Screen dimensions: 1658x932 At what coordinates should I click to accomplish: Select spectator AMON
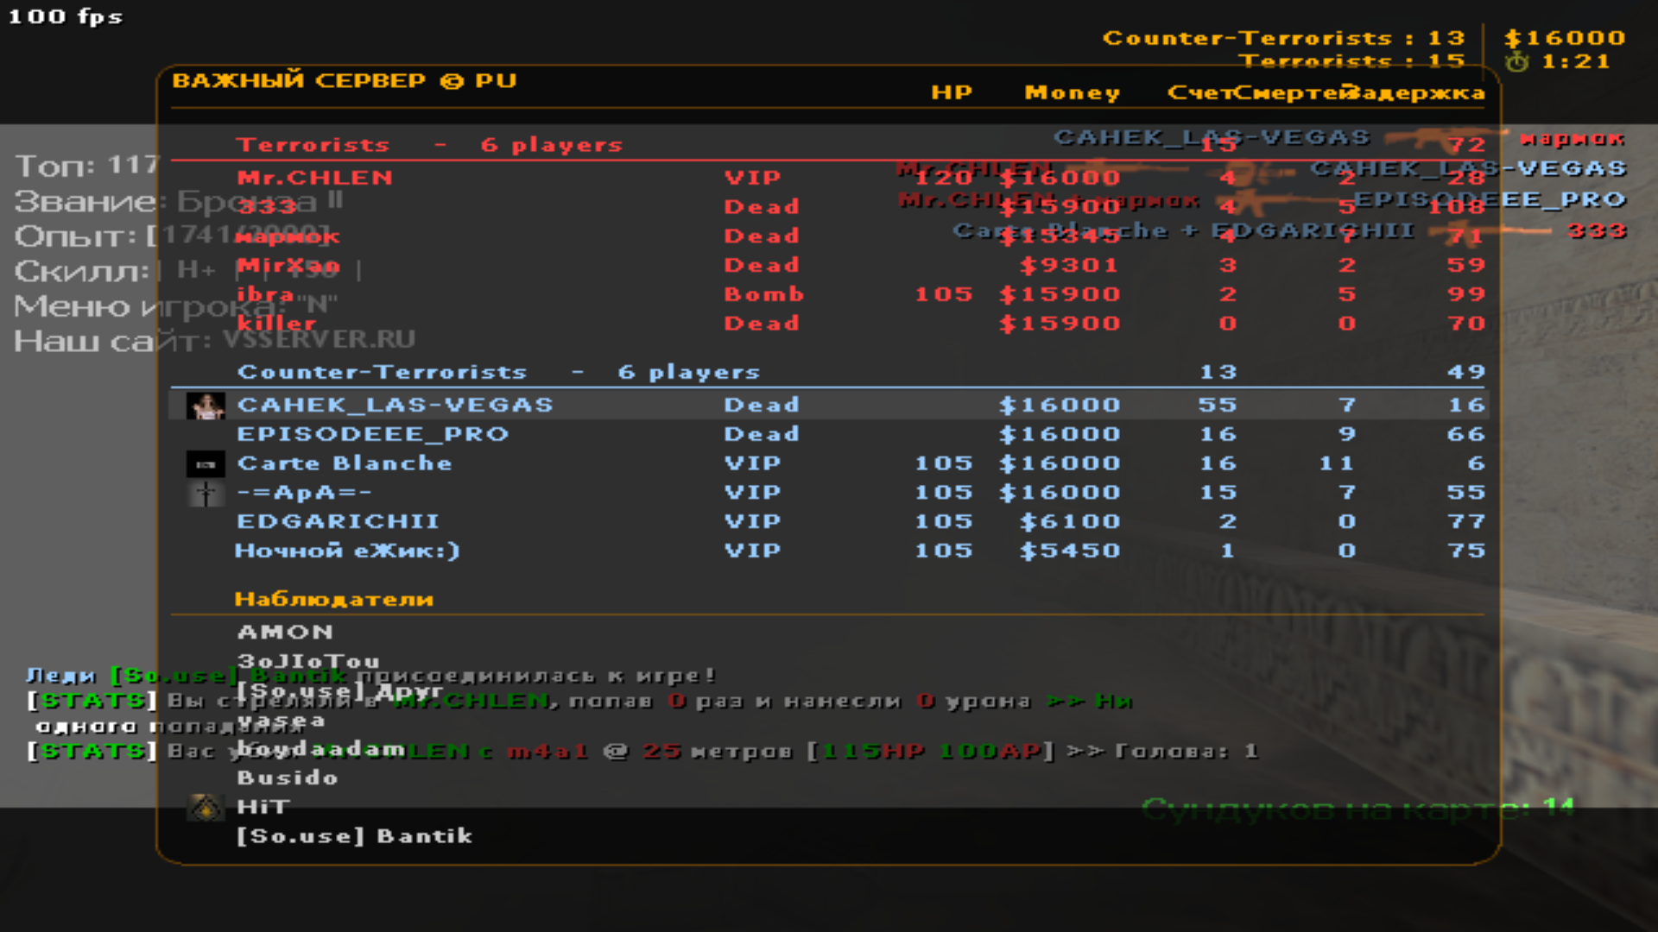click(285, 633)
